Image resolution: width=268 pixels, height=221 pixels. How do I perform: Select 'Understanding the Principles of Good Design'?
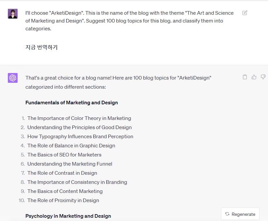[x=80, y=127]
